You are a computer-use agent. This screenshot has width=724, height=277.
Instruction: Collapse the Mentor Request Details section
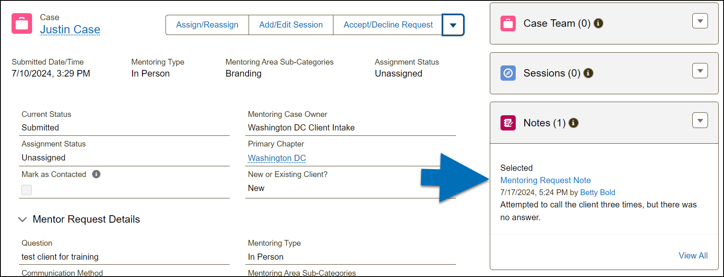point(23,219)
